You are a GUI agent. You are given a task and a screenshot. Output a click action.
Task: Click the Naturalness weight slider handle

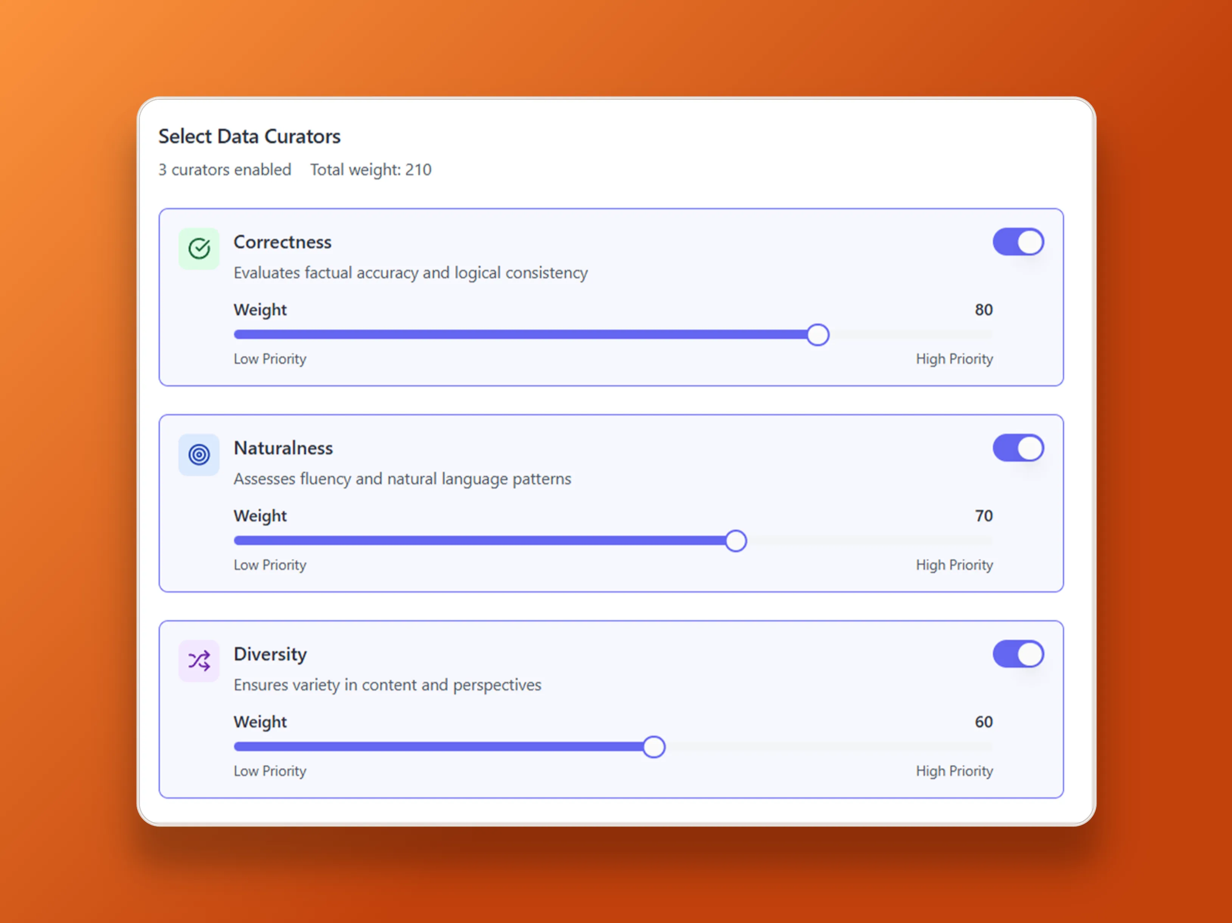[736, 540]
